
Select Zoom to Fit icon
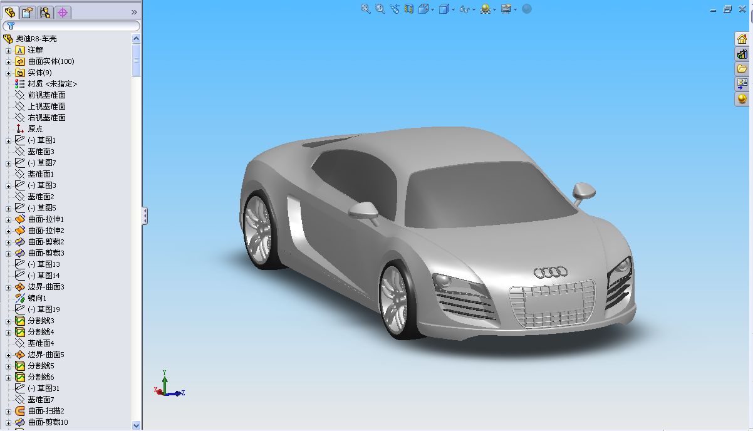[366, 9]
